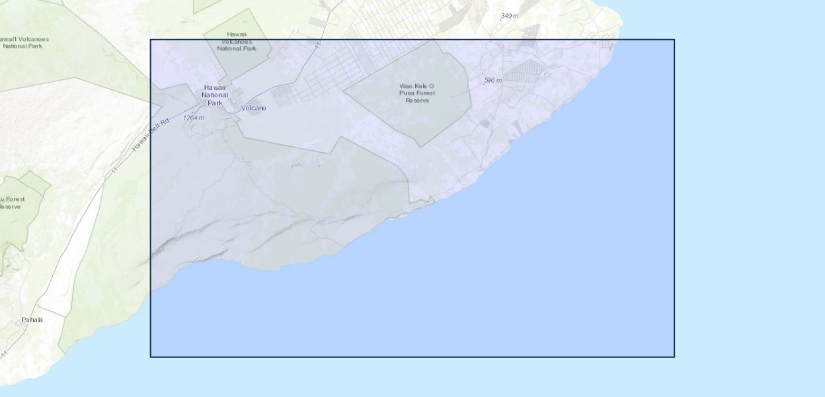The width and height of the screenshot is (825, 397).
Task: Click the Hawaii Belt Rd label
Action: click(151, 134)
